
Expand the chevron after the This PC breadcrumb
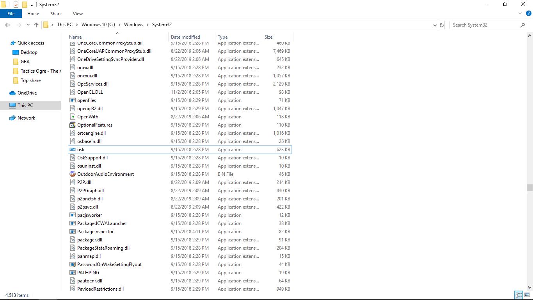point(77,25)
